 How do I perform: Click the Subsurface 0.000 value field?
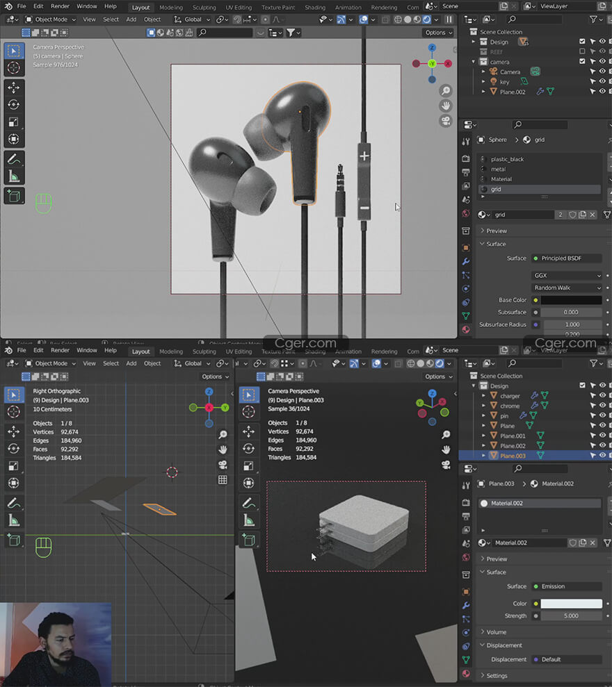pos(571,313)
